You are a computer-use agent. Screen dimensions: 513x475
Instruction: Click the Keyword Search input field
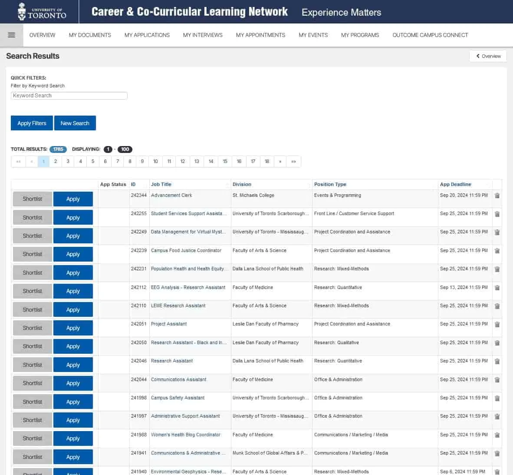69,96
